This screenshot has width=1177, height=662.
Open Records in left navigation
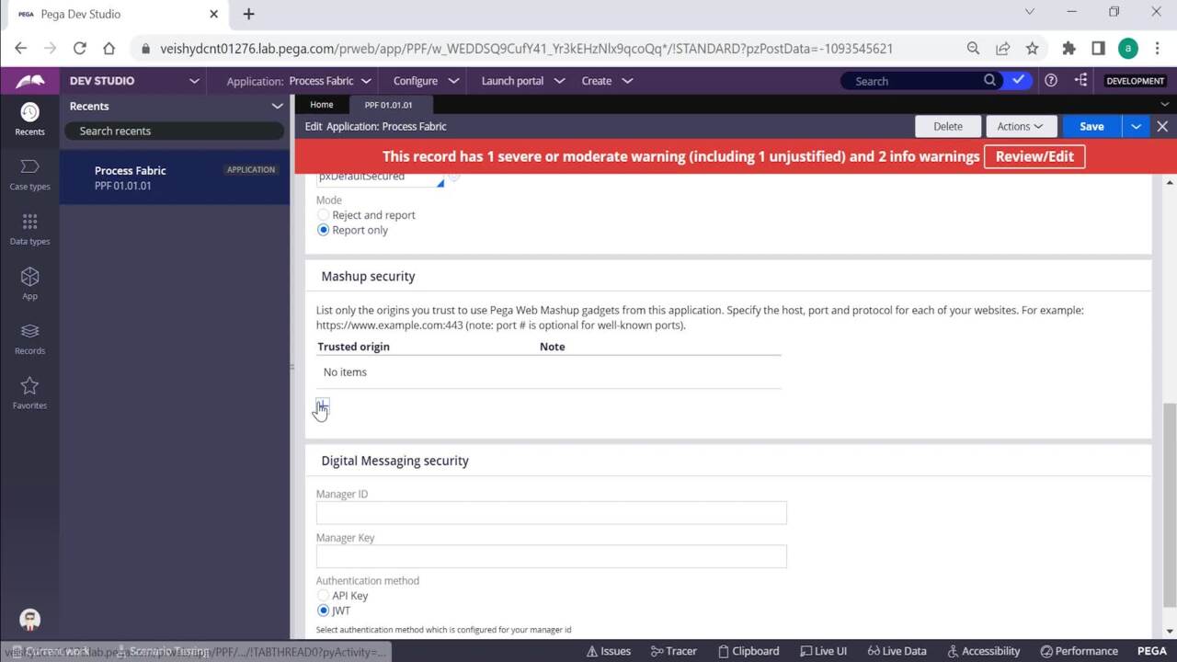click(x=29, y=337)
